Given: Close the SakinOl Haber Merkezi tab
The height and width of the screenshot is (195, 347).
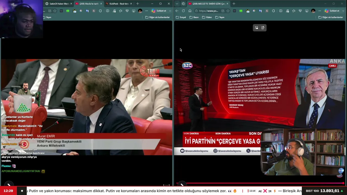Looking at the screenshot, I should pos(71,4).
